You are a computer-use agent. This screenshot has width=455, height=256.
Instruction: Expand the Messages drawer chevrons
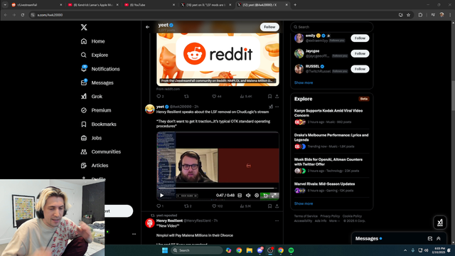(x=439, y=239)
